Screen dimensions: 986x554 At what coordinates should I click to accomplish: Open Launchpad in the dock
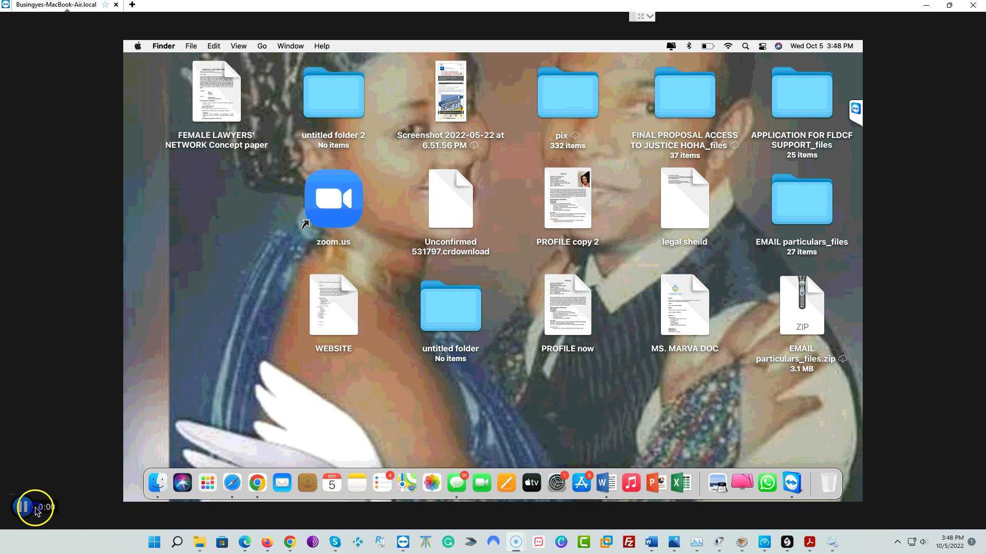pos(207,483)
